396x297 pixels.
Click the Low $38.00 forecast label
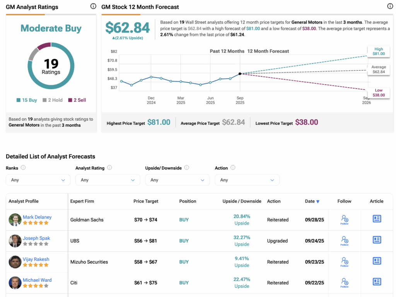point(379,93)
